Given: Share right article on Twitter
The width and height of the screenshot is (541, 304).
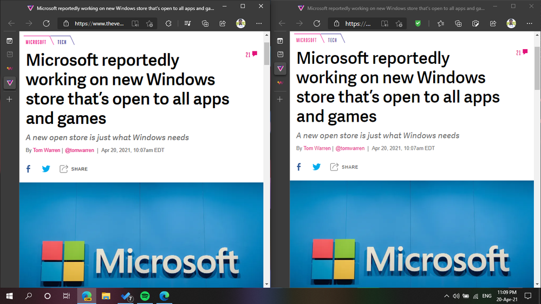Looking at the screenshot, I should pyautogui.click(x=317, y=167).
